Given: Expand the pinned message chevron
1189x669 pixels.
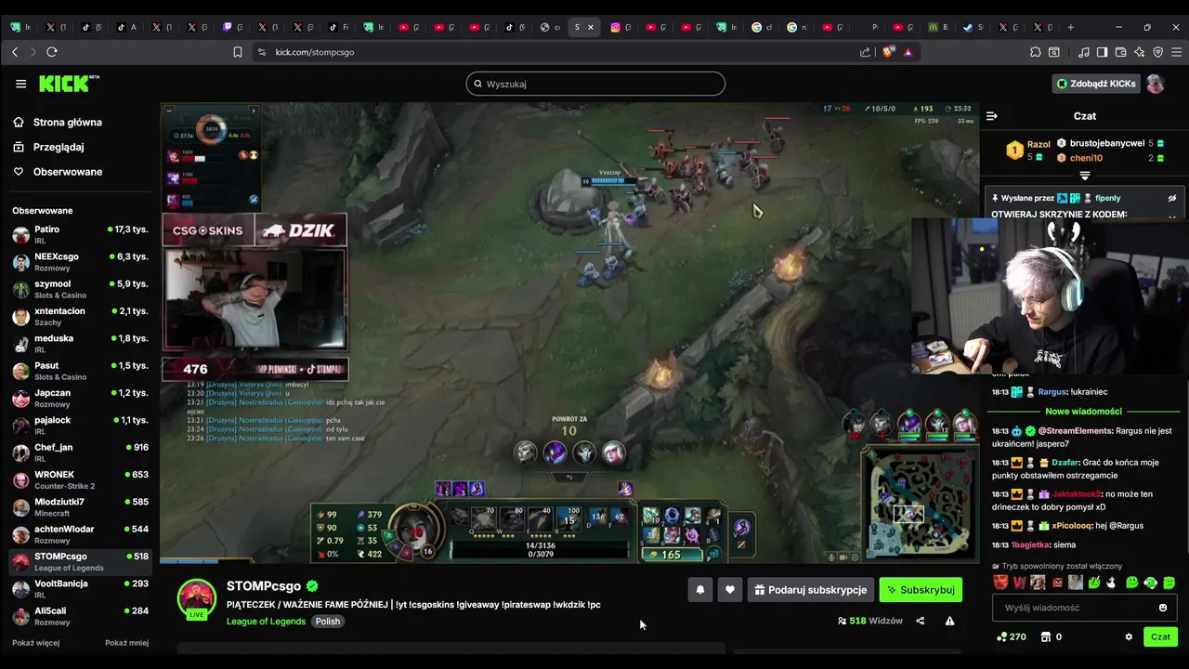Looking at the screenshot, I should [x=1171, y=216].
